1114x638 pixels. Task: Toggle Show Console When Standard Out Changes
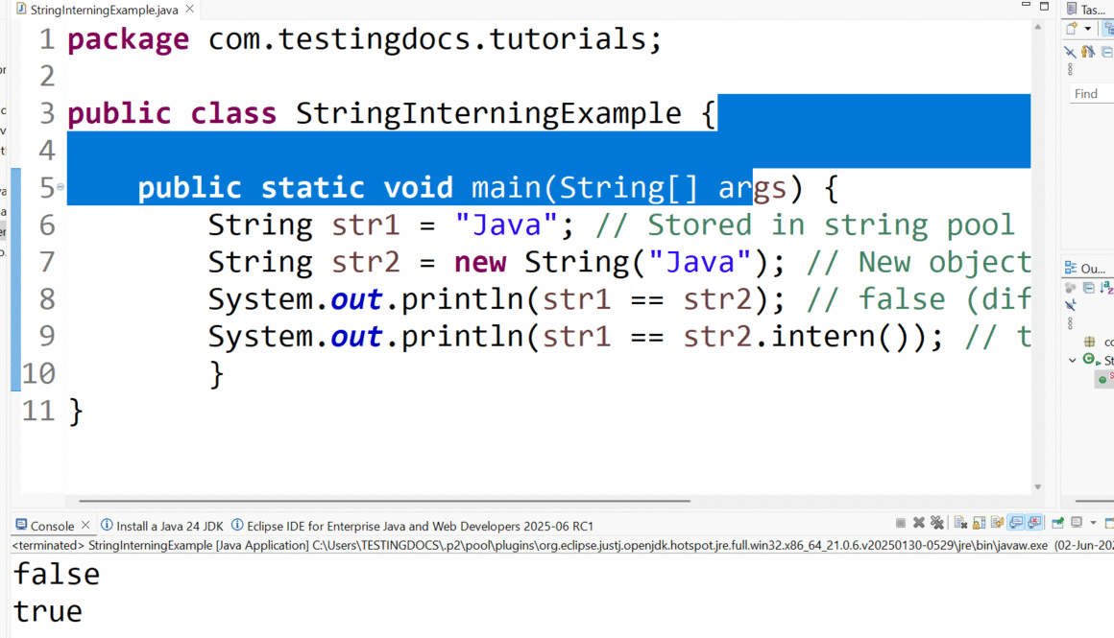(1017, 524)
